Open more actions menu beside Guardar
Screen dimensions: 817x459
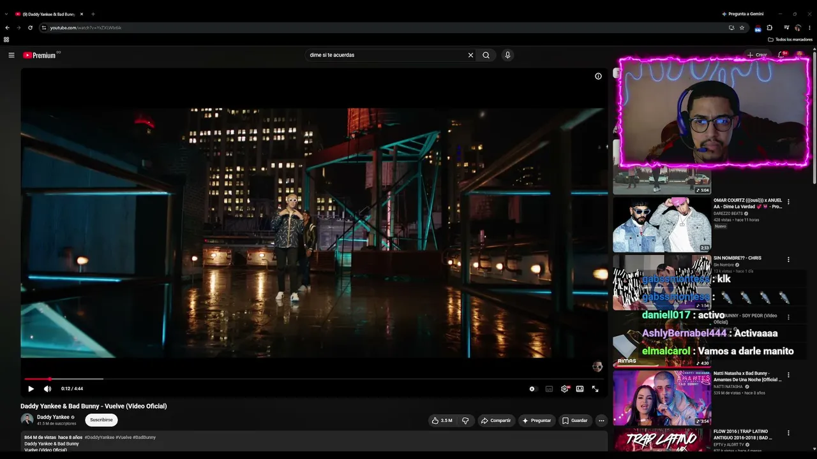pos(601,421)
